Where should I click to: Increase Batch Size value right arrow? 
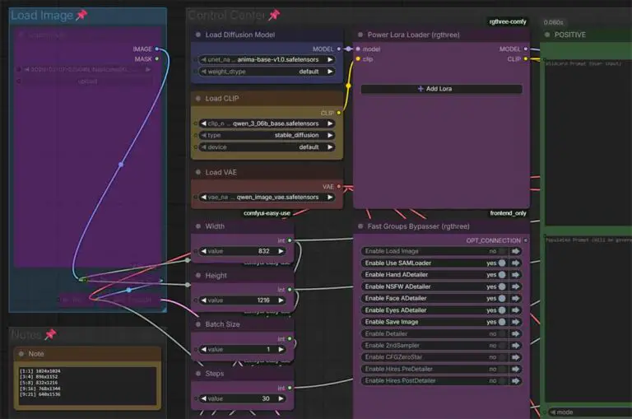281,349
